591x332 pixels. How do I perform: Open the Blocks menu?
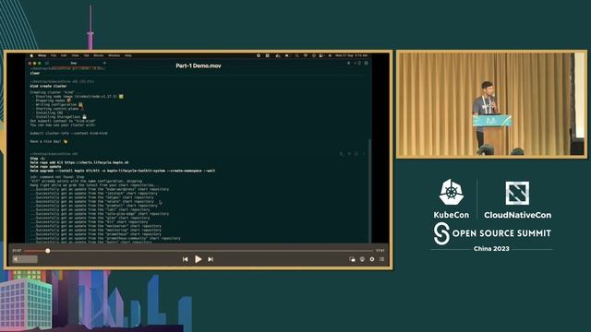[99, 55]
